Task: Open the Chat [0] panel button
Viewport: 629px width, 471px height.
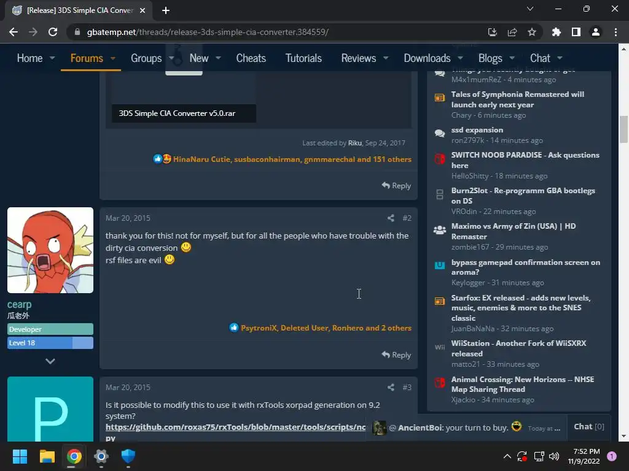Action: pos(588,427)
